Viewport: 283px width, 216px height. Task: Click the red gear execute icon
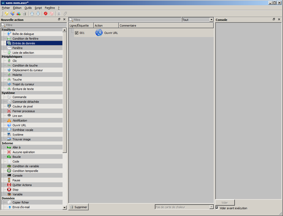coord(46,14)
